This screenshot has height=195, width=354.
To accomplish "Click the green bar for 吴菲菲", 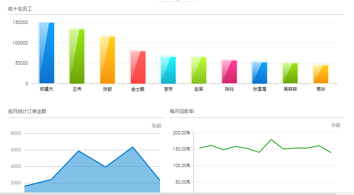I will 290,73.
